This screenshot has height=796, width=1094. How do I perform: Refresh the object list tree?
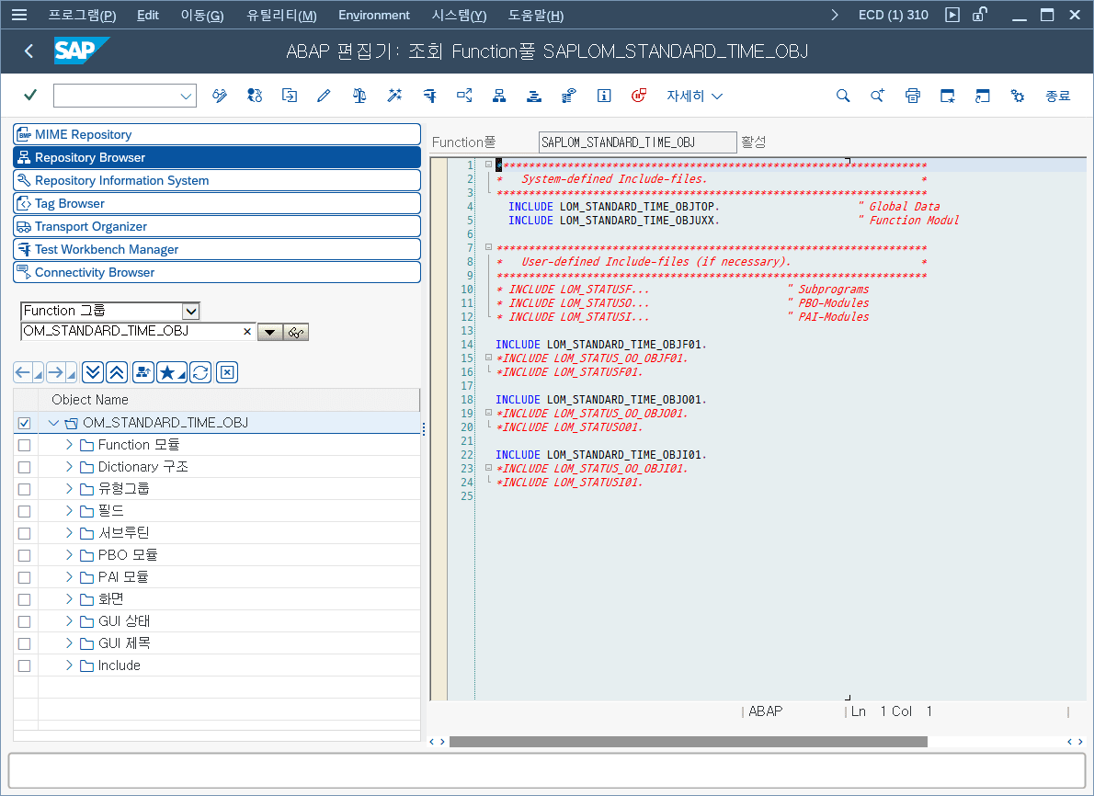pos(200,372)
